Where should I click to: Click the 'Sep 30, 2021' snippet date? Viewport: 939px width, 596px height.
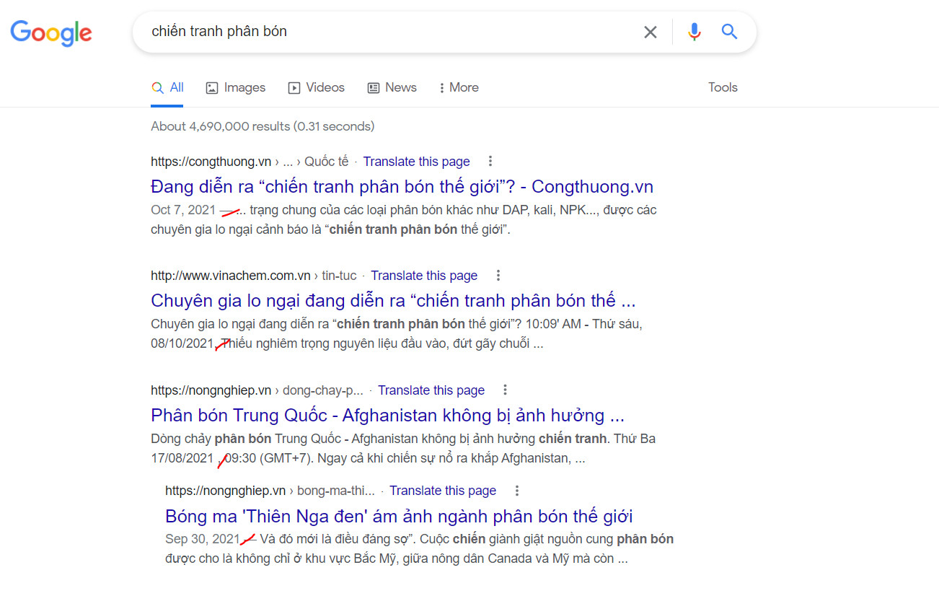click(203, 539)
